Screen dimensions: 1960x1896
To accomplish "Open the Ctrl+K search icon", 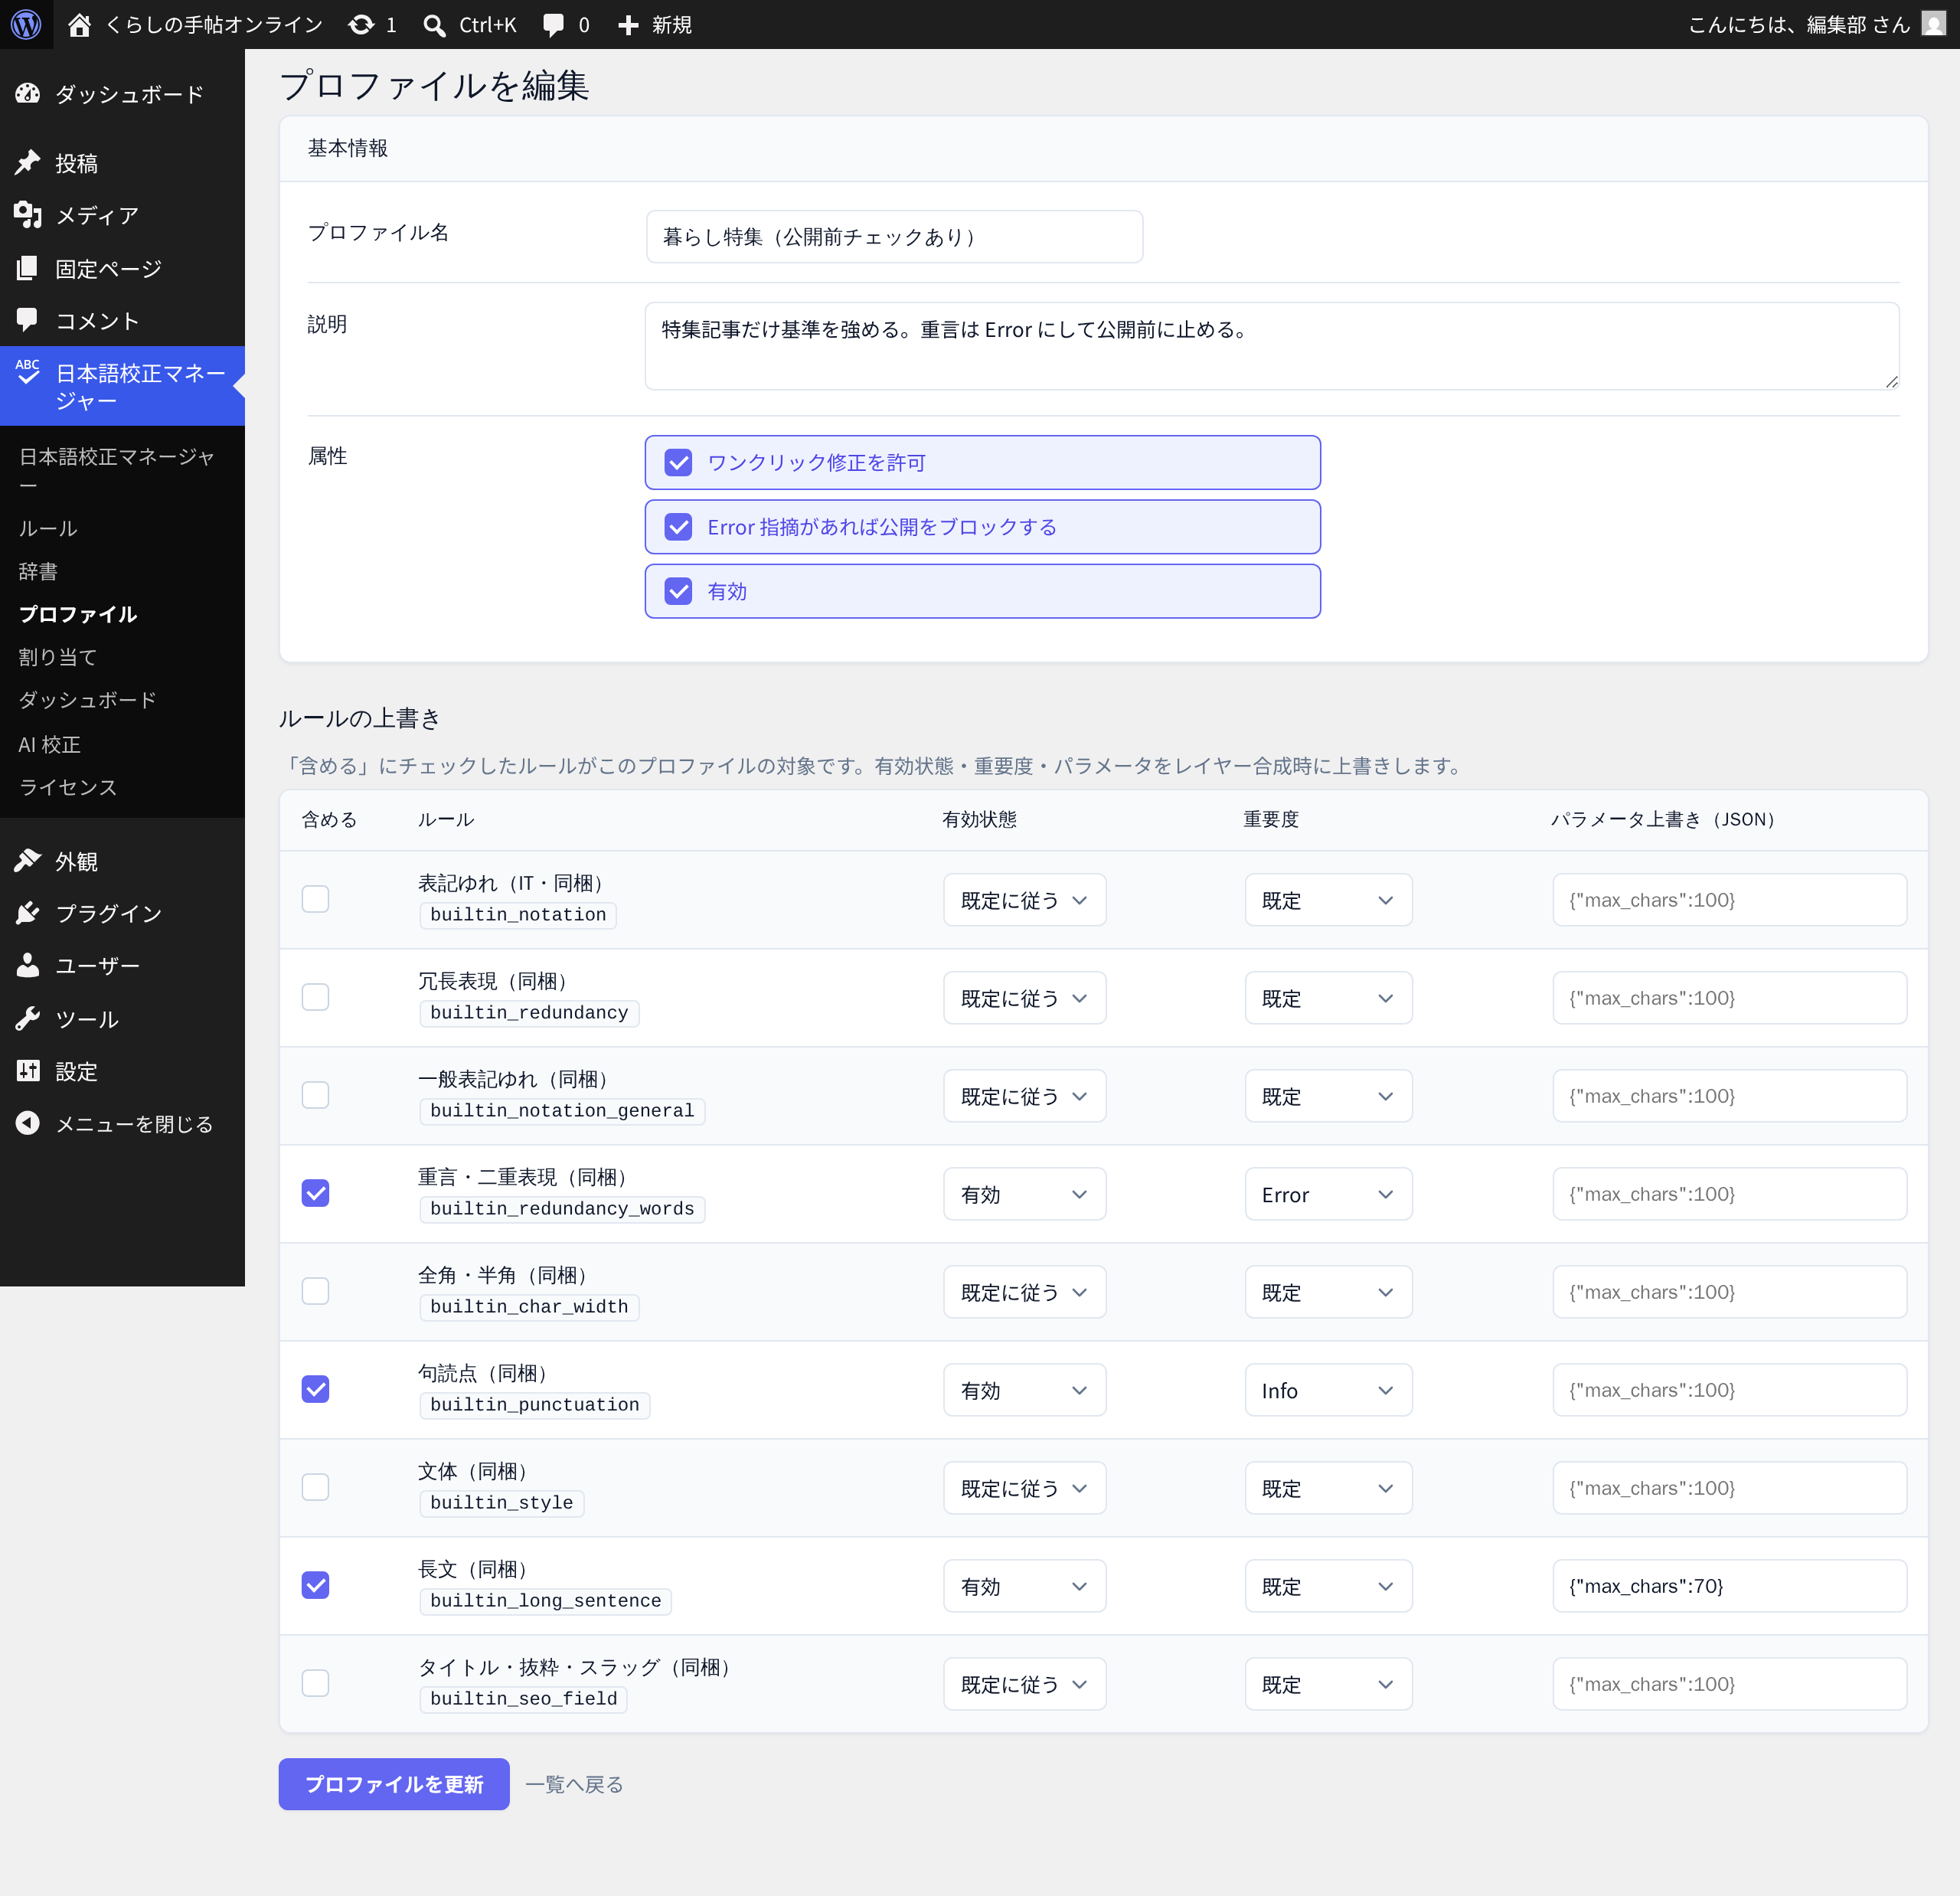I will (434, 25).
